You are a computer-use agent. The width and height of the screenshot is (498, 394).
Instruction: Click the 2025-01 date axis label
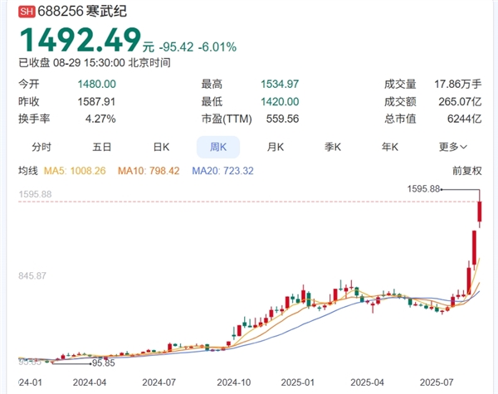coord(296,382)
